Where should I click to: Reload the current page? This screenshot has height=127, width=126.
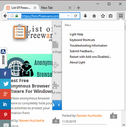point(76,16)
